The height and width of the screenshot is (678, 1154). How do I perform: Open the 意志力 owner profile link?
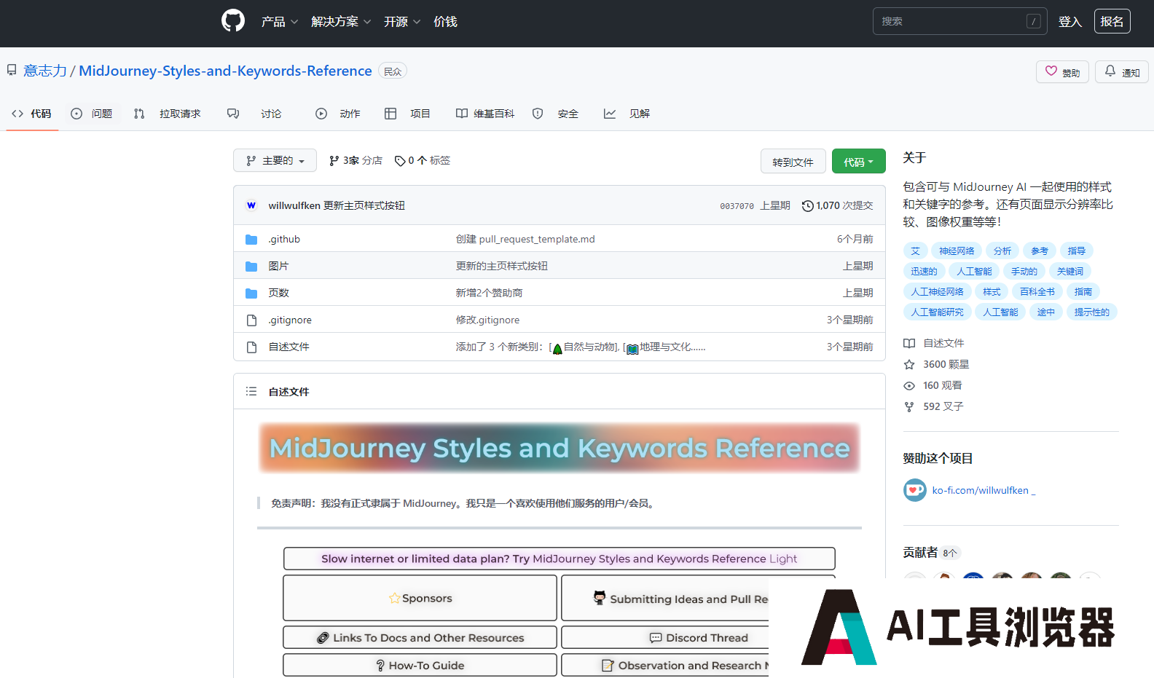coord(45,71)
